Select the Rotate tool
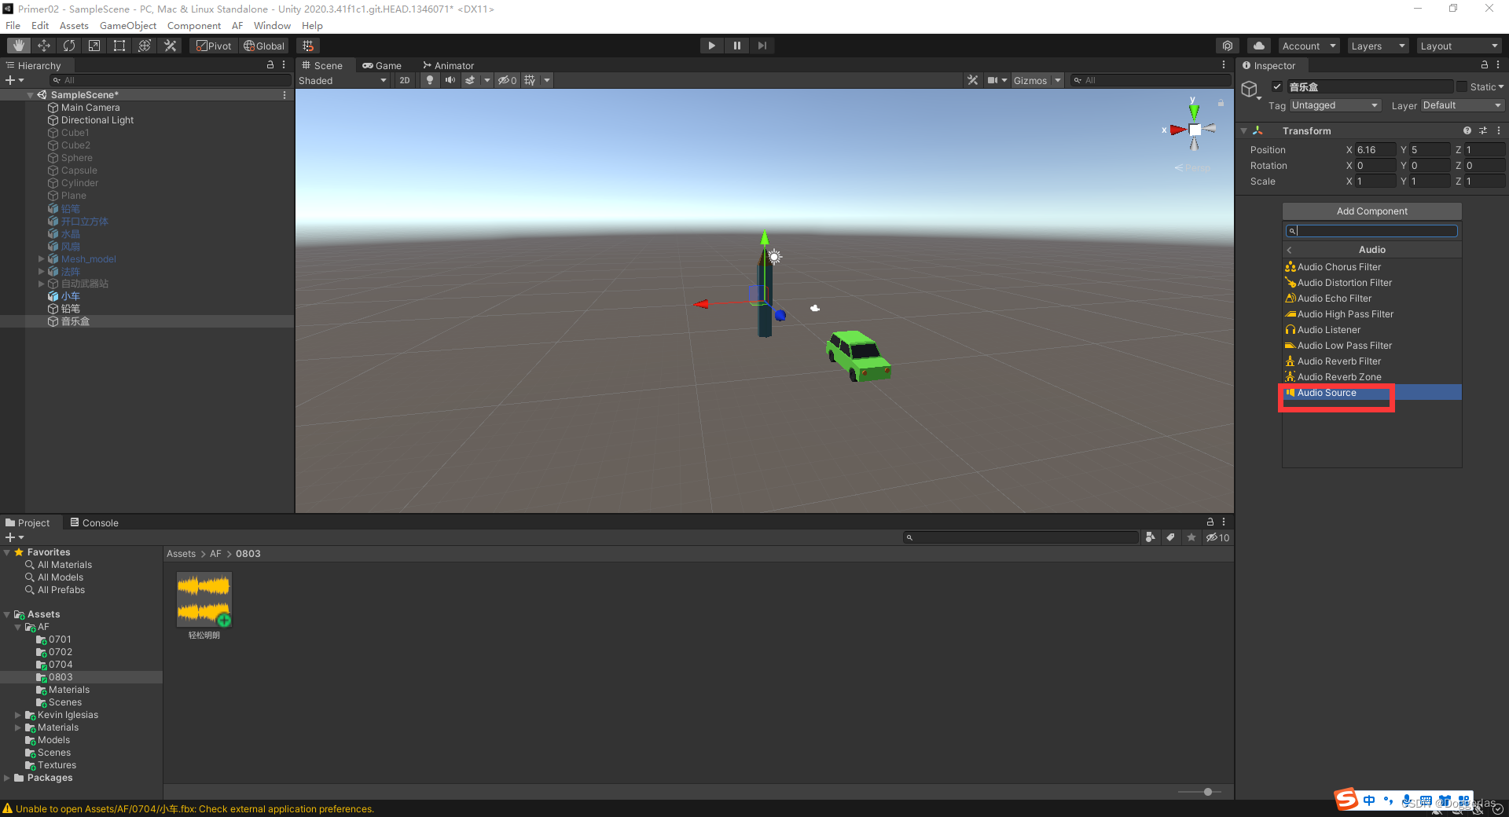This screenshot has height=817, width=1509. point(69,46)
